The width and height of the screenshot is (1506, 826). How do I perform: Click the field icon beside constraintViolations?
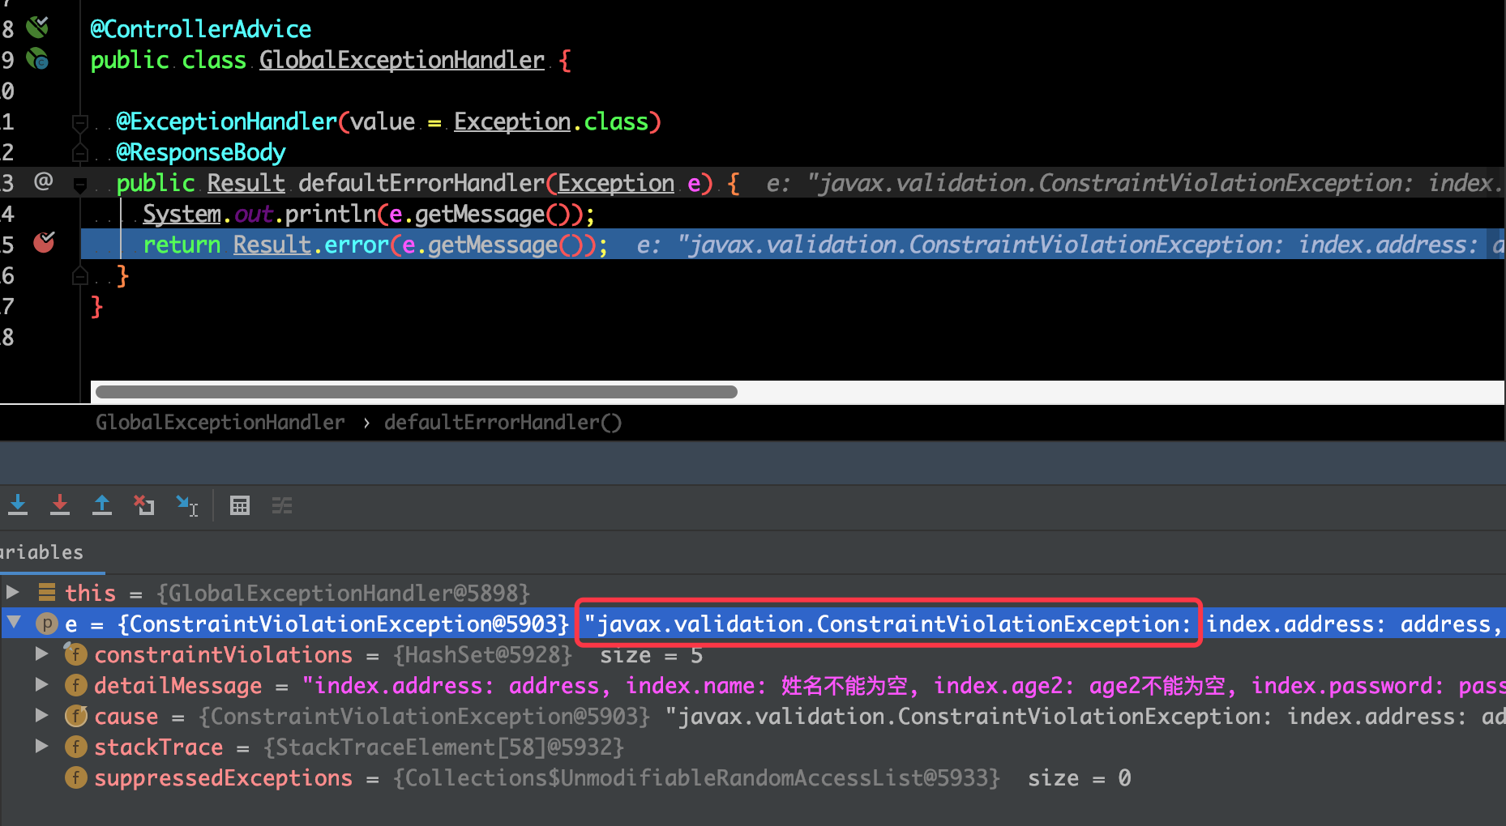pyautogui.click(x=75, y=654)
